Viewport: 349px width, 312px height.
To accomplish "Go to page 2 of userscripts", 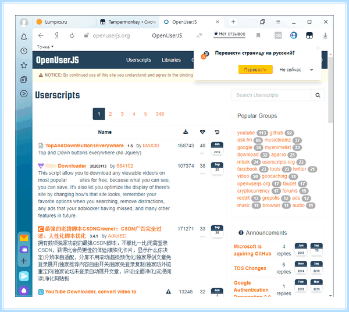I will [x=111, y=114].
